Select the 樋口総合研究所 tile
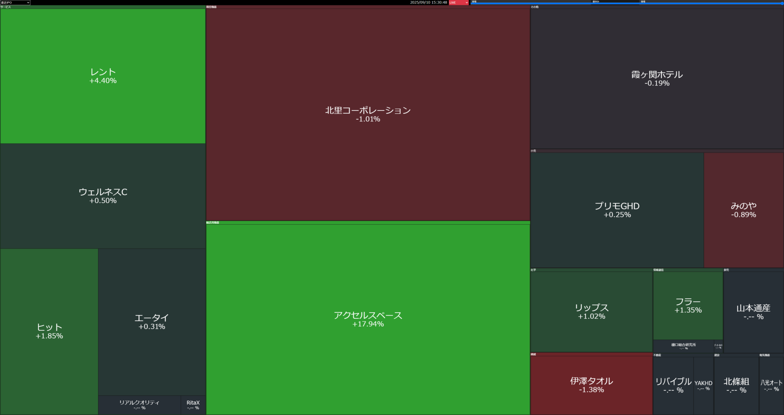This screenshot has height=415, width=784. click(x=684, y=346)
